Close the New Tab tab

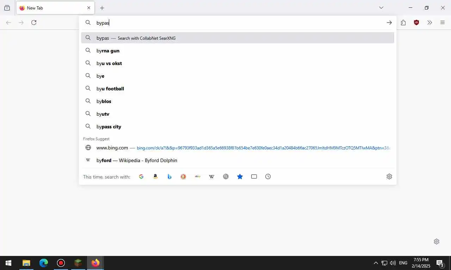89,8
